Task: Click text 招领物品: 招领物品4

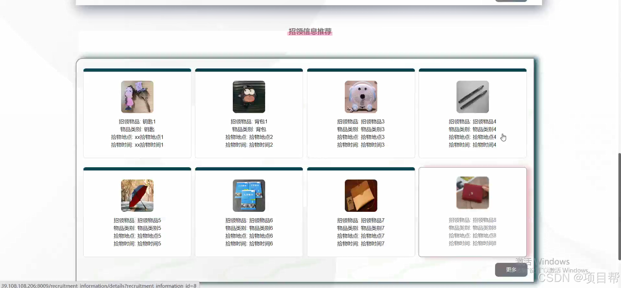Action: pos(473,122)
